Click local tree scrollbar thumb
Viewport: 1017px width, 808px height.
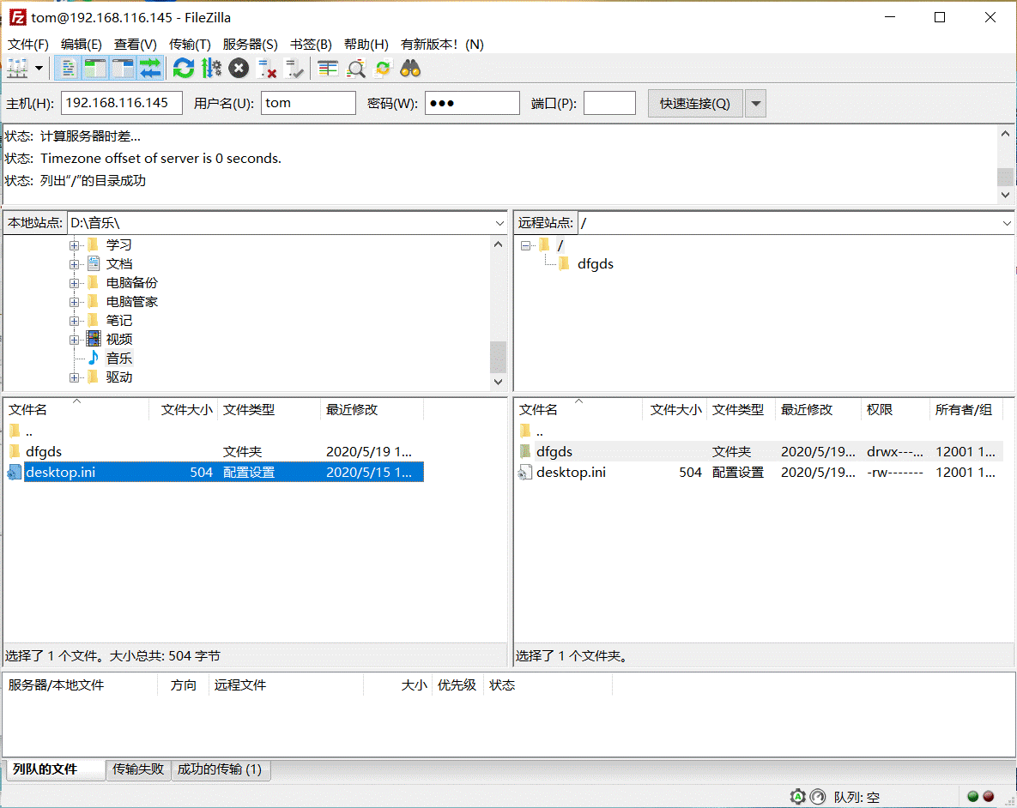(x=498, y=356)
